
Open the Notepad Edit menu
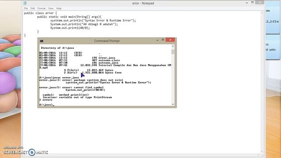(32, 8)
